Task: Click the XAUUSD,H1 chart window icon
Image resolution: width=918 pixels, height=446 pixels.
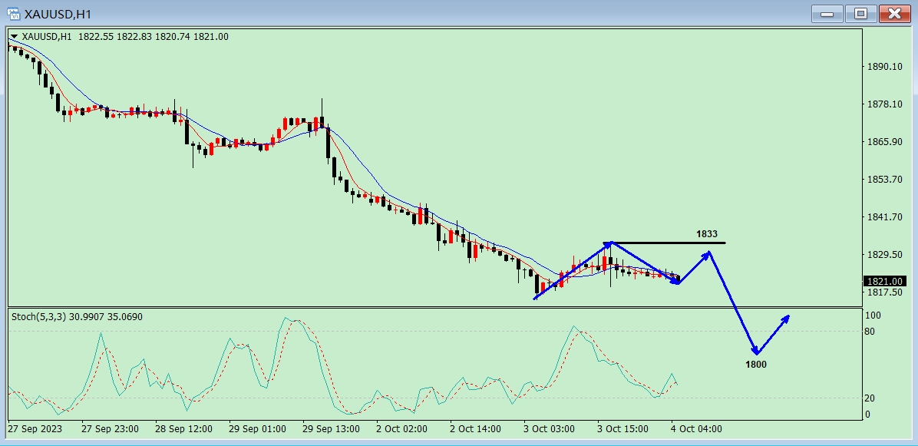Action: [x=13, y=14]
